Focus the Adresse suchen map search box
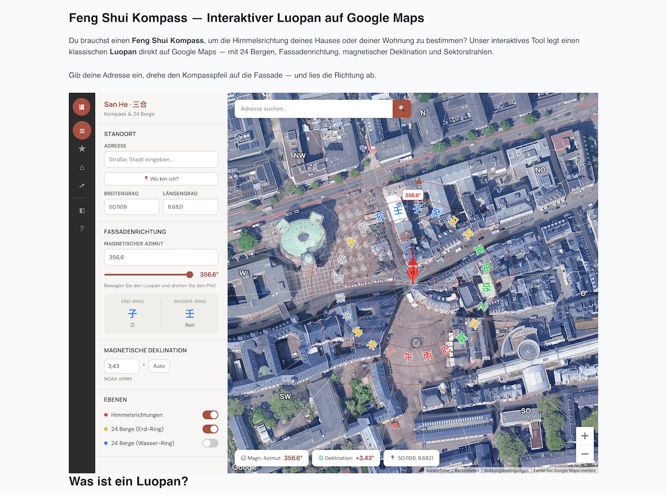The height and width of the screenshot is (495, 667). (x=313, y=109)
